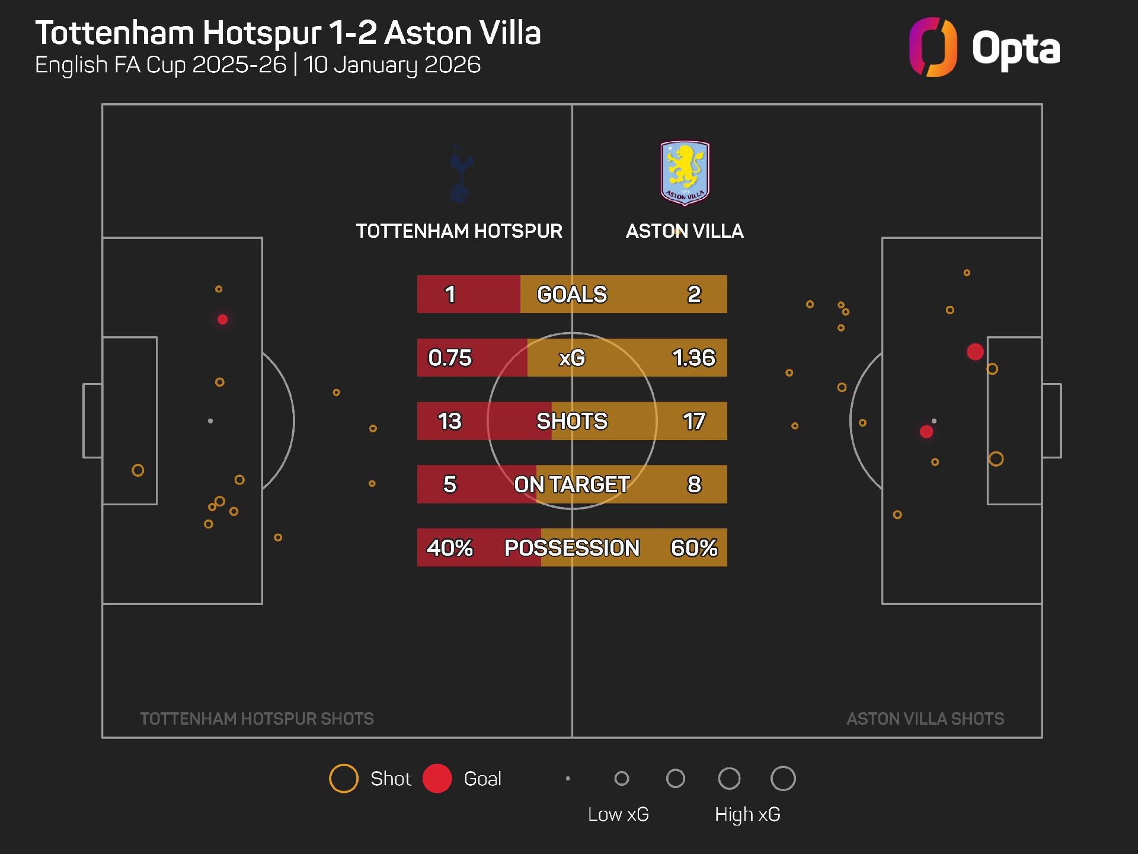Click the POSSESSION stat bar label

(x=572, y=548)
